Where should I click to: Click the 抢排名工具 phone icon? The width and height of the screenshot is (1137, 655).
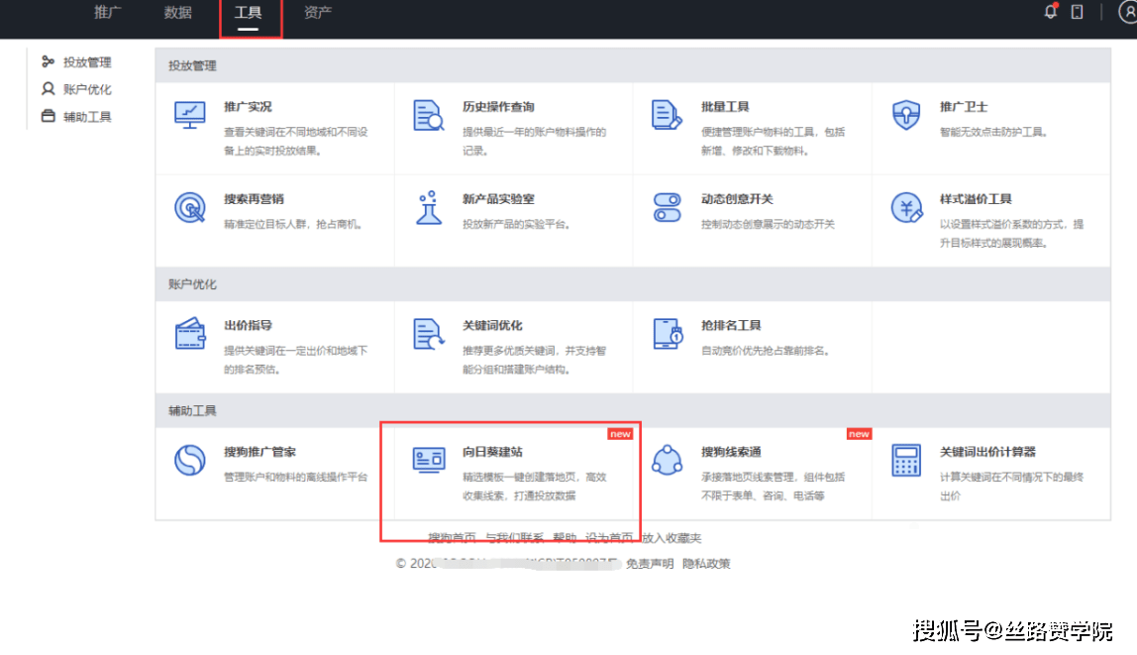668,334
